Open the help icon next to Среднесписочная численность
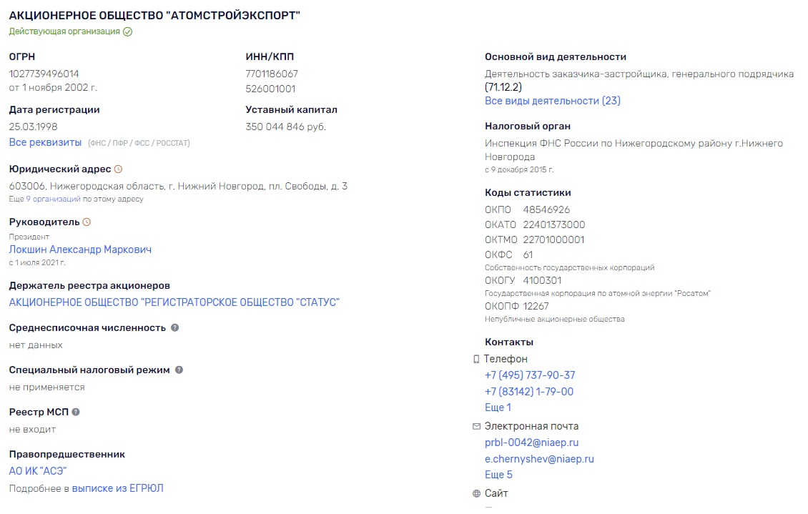 point(174,327)
